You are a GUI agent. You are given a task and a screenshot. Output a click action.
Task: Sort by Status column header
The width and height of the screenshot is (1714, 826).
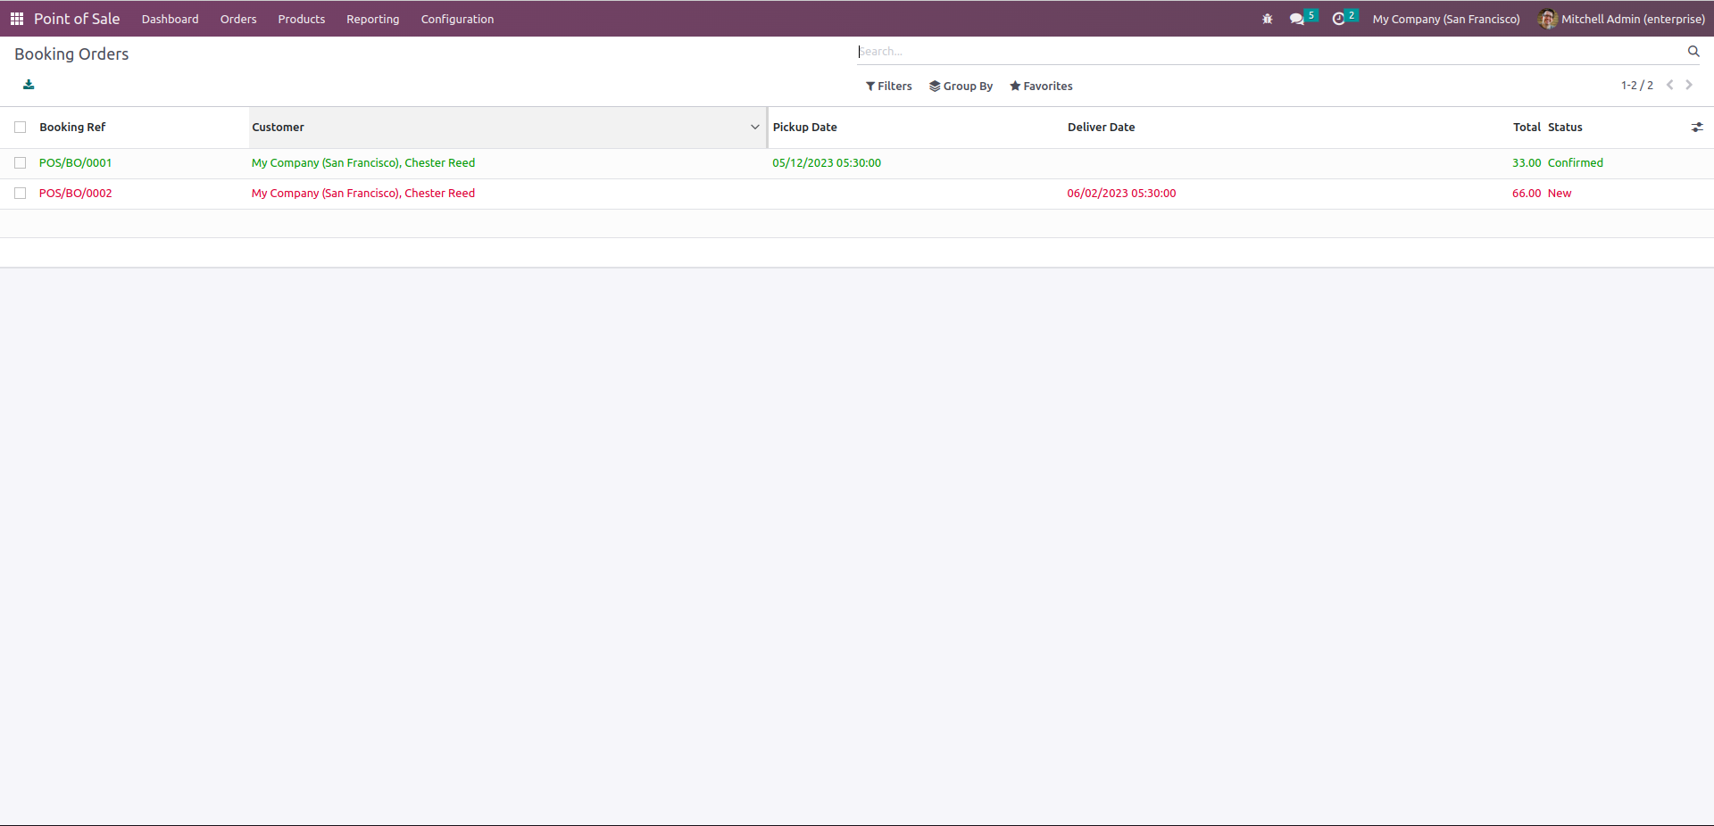tap(1565, 128)
